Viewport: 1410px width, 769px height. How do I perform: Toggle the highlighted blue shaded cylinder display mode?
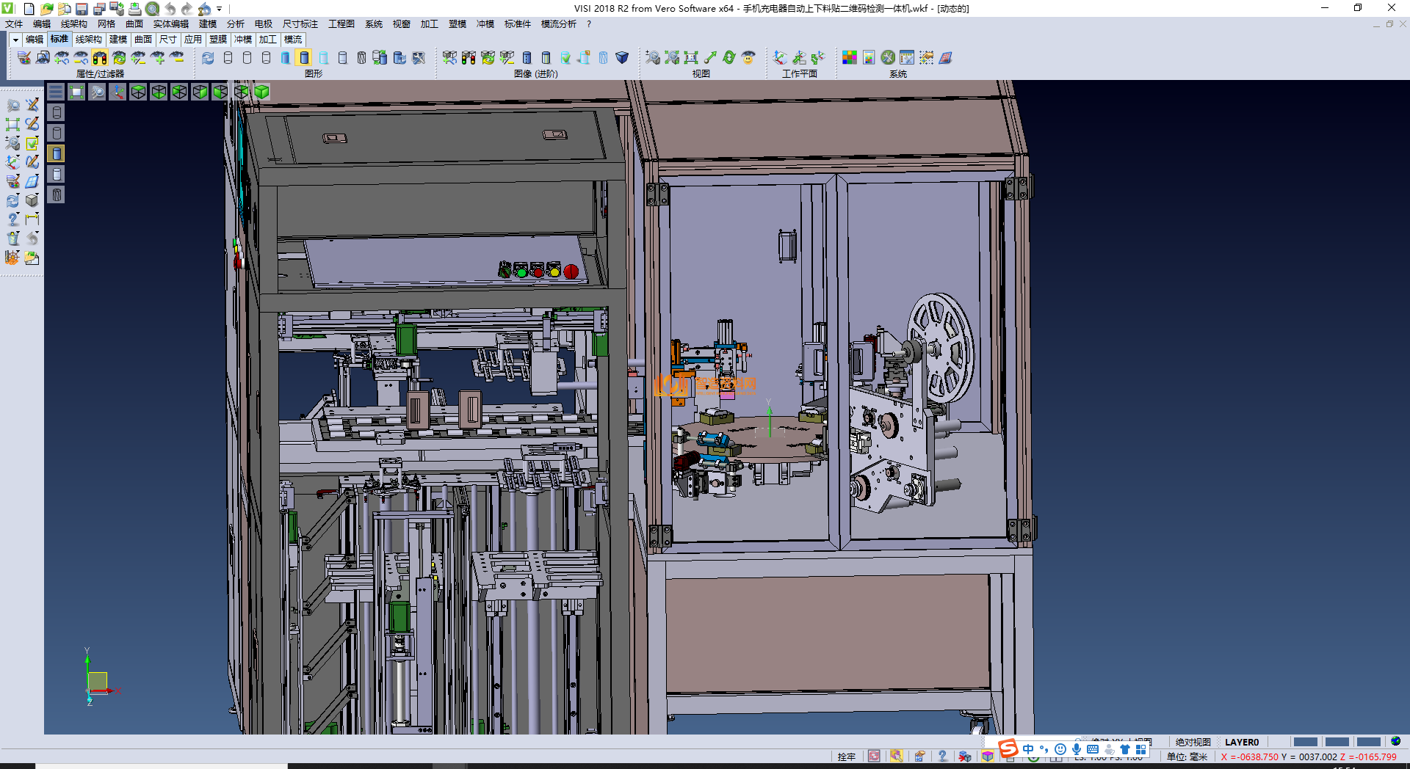[305, 58]
